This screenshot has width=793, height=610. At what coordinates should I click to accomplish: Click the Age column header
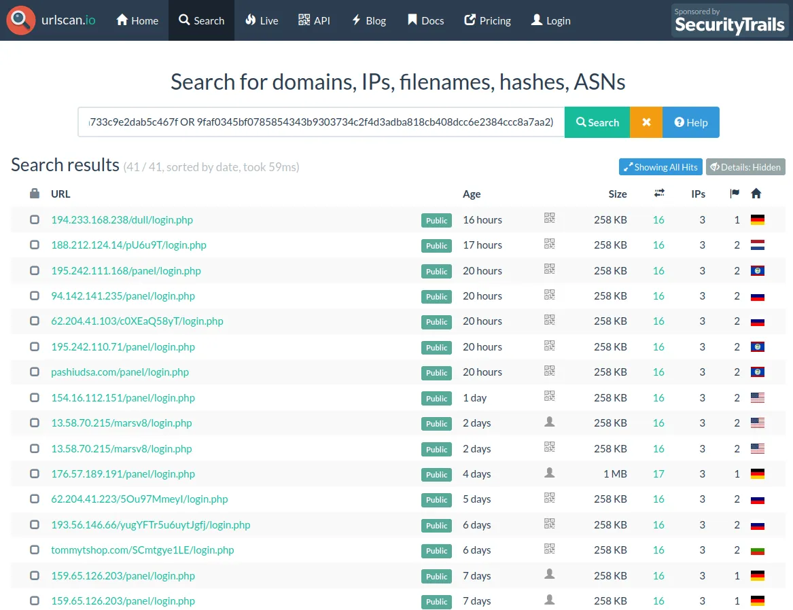click(x=472, y=194)
